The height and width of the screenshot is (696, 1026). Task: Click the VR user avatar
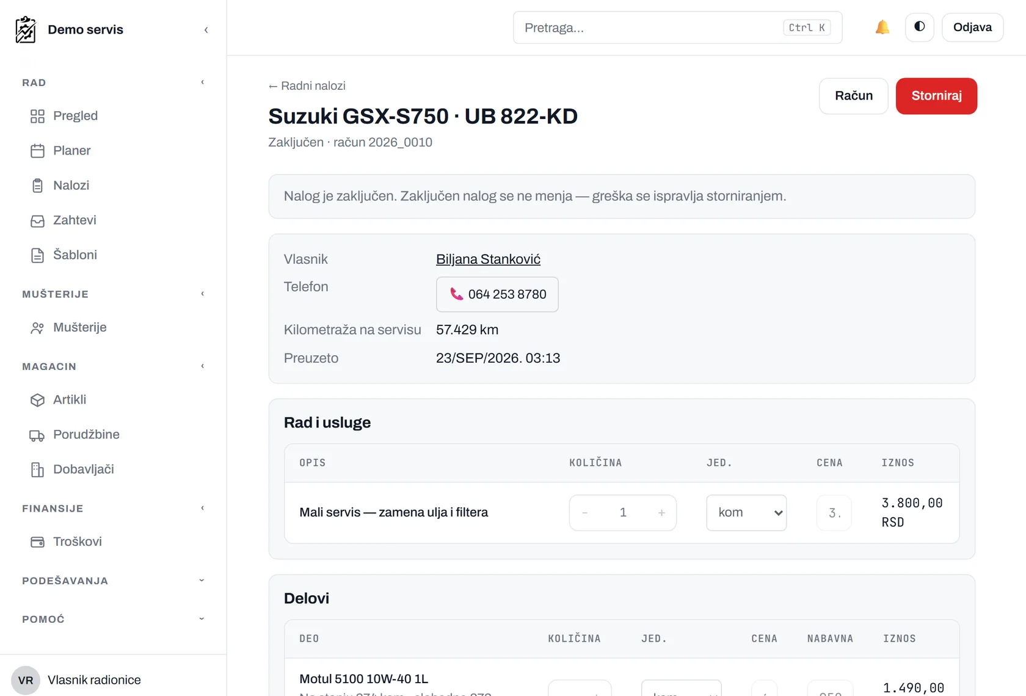[26, 680]
